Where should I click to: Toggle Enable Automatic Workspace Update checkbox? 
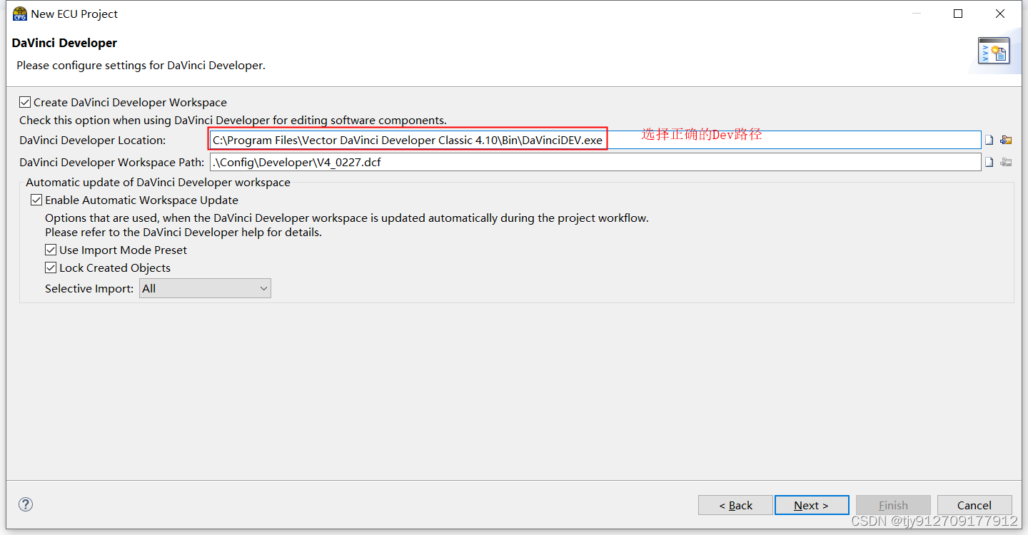pos(36,200)
